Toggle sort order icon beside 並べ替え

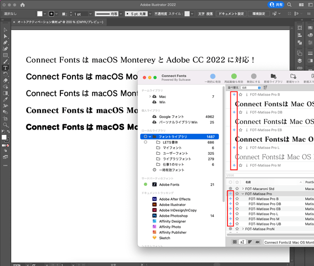click(265, 88)
